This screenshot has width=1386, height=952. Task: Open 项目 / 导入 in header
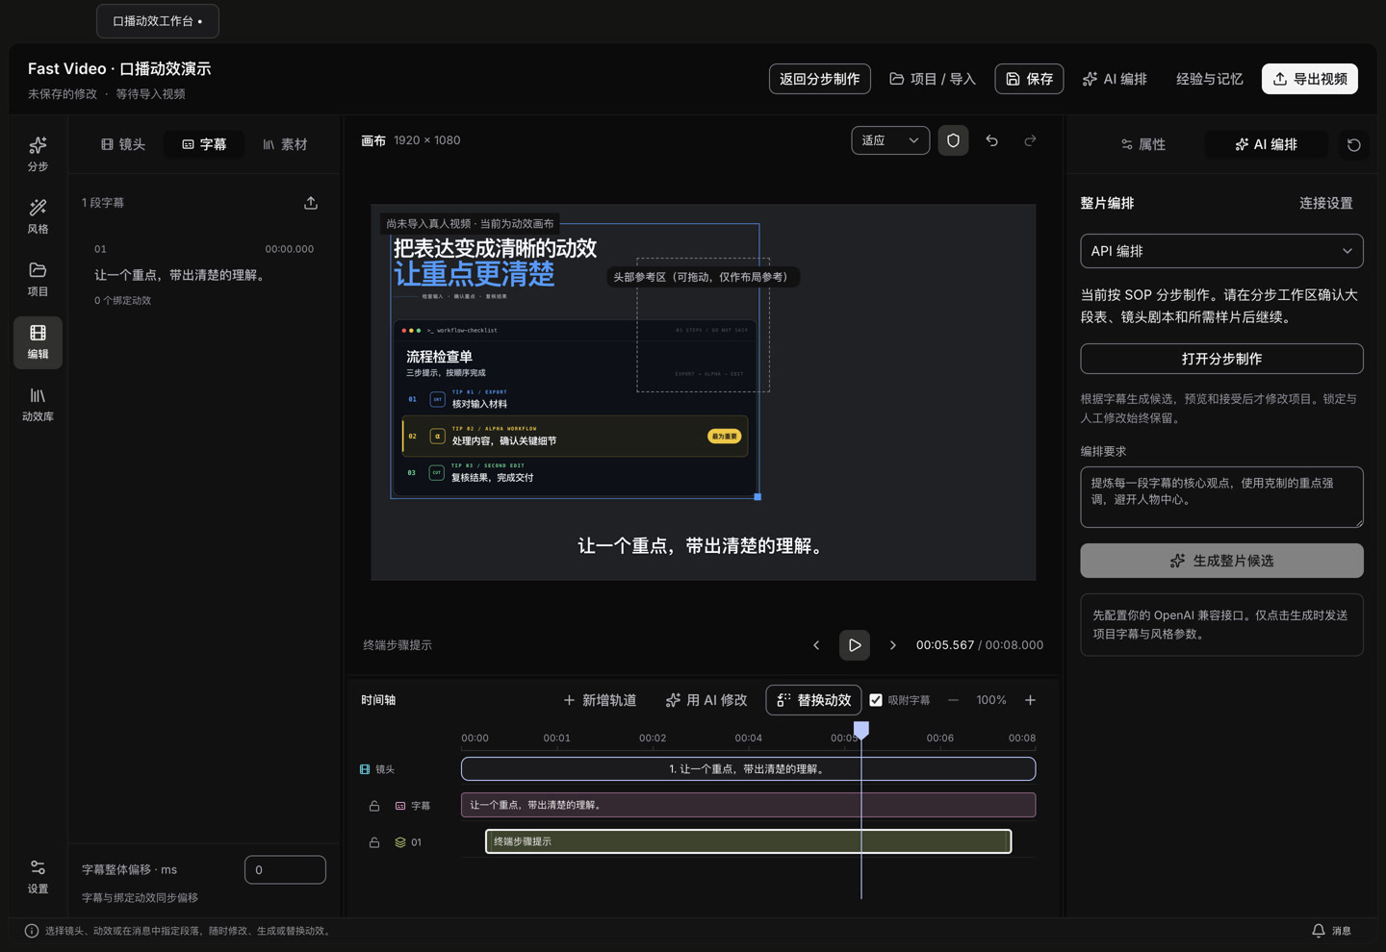tap(933, 79)
